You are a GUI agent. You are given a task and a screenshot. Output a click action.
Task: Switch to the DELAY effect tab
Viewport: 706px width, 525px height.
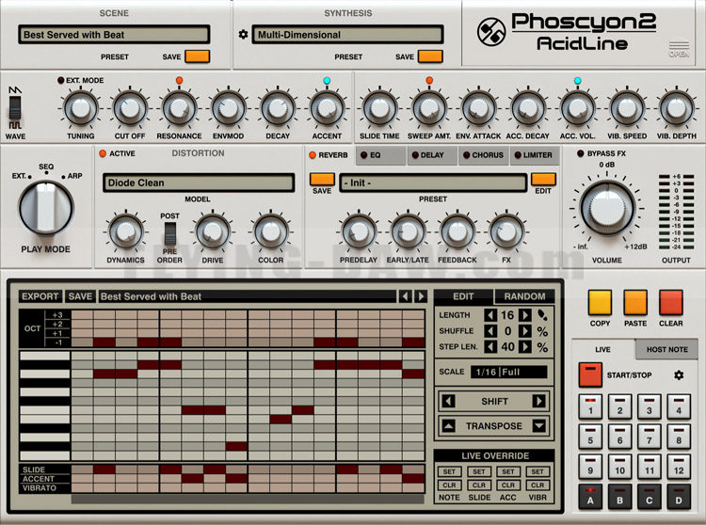point(432,155)
